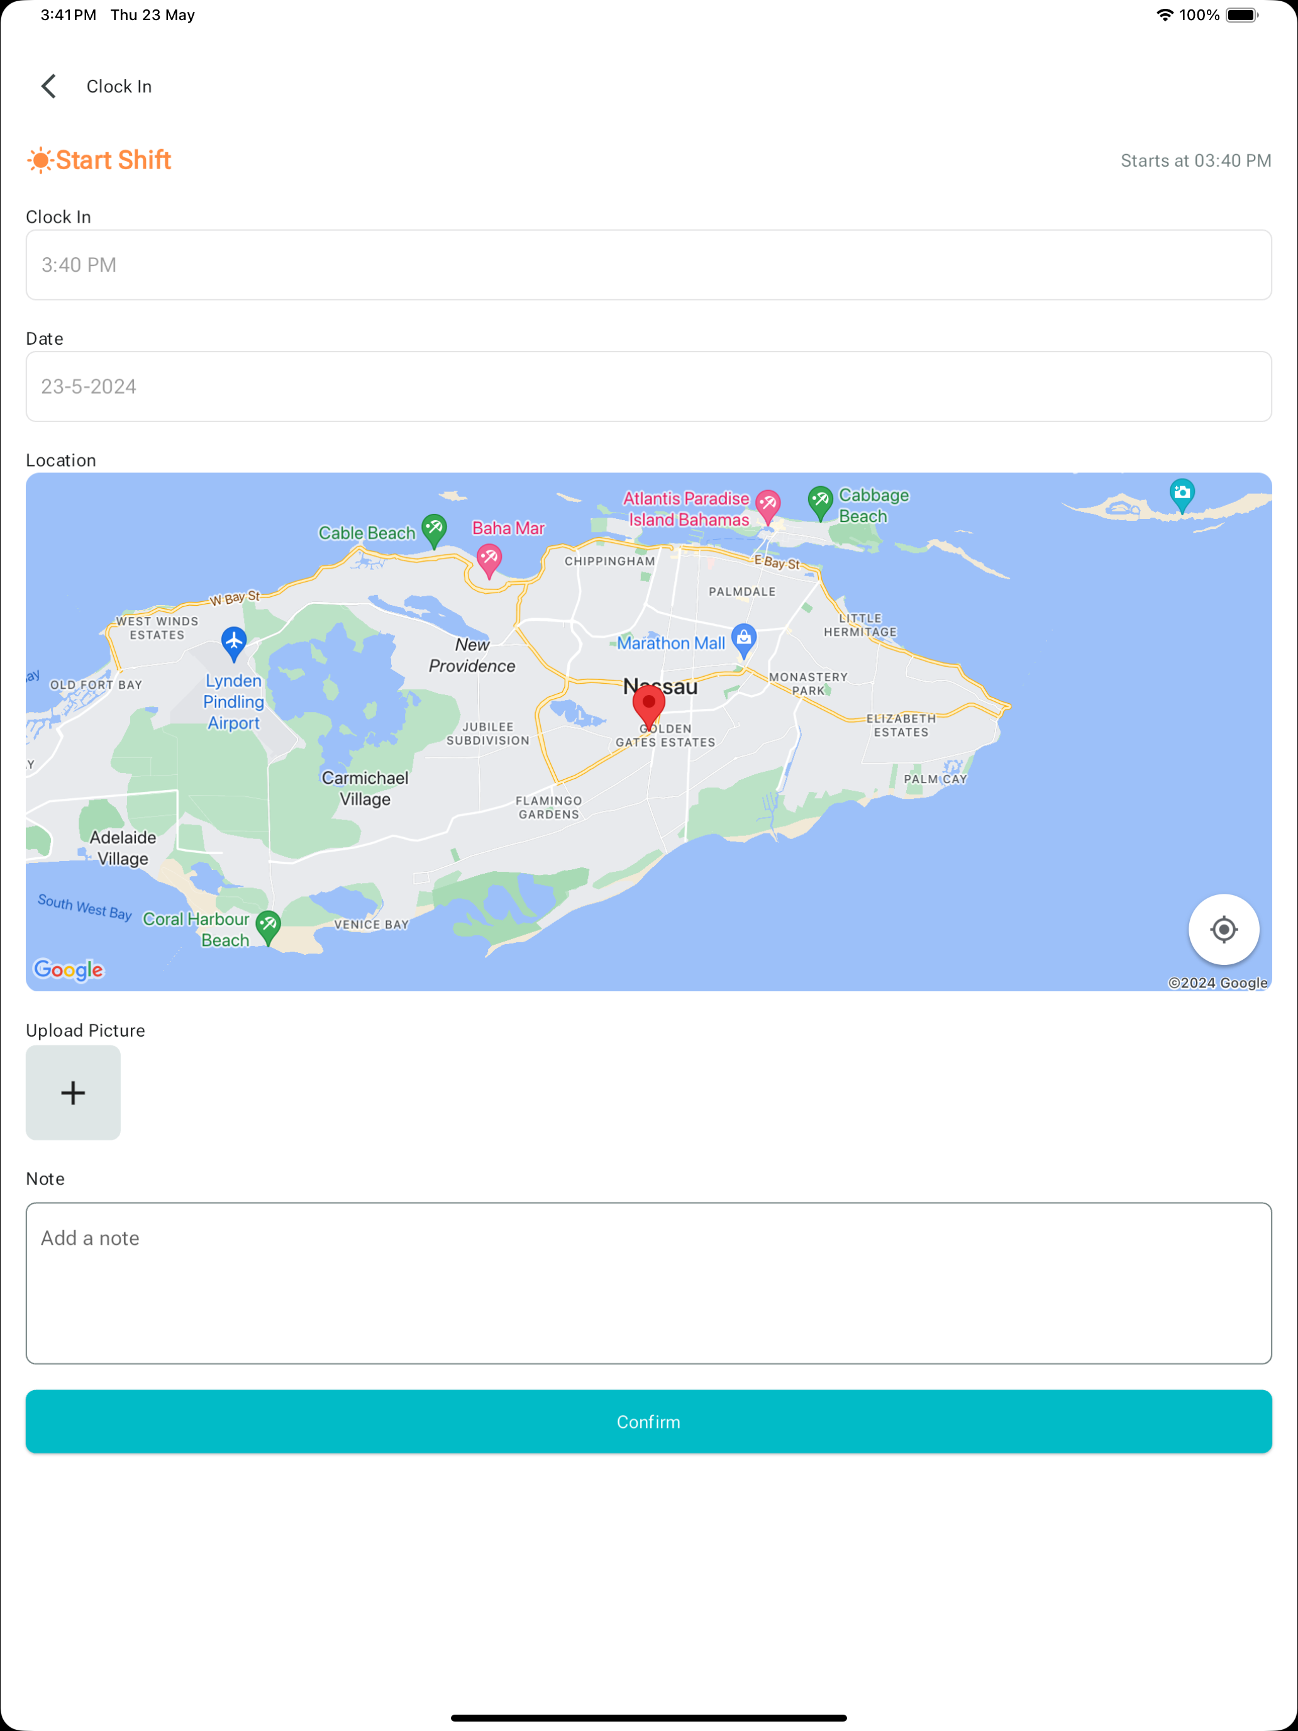Viewport: 1298px width, 1731px height.
Task: Click the 'Carmichael Village' map label
Action: 365,788
